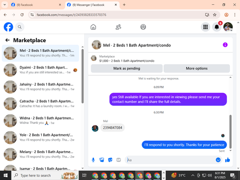
Task: Open Catracha conversation in the list
Action: pyautogui.click(x=40, y=104)
